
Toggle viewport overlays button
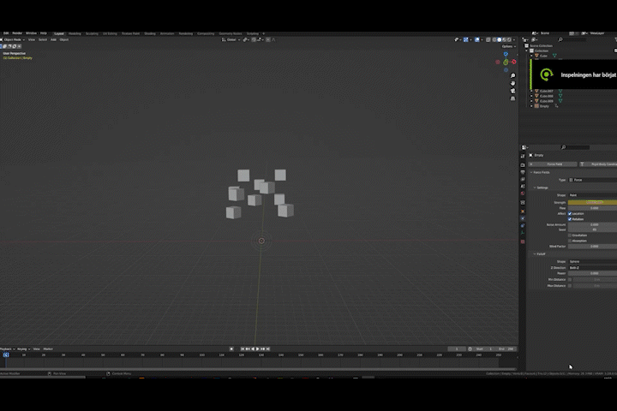(x=477, y=39)
